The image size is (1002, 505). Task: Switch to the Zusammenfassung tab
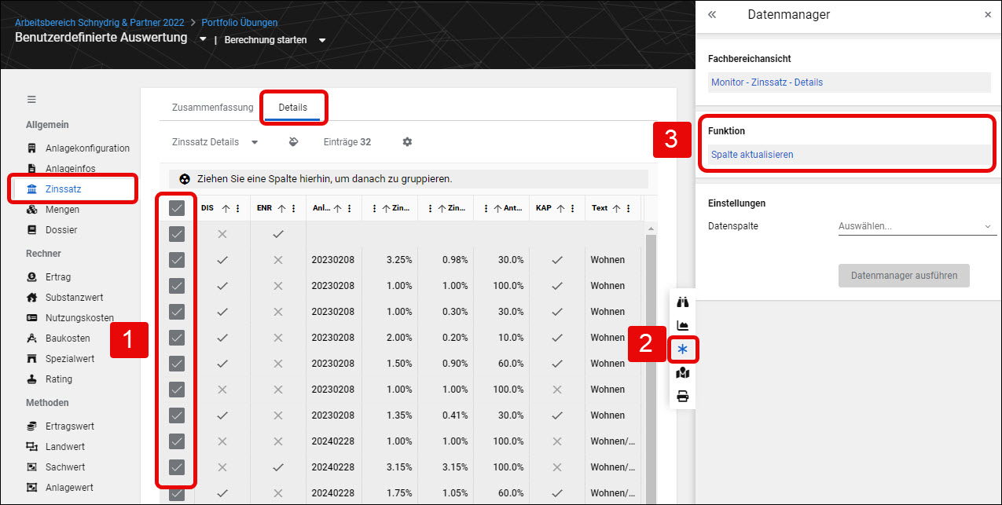212,108
